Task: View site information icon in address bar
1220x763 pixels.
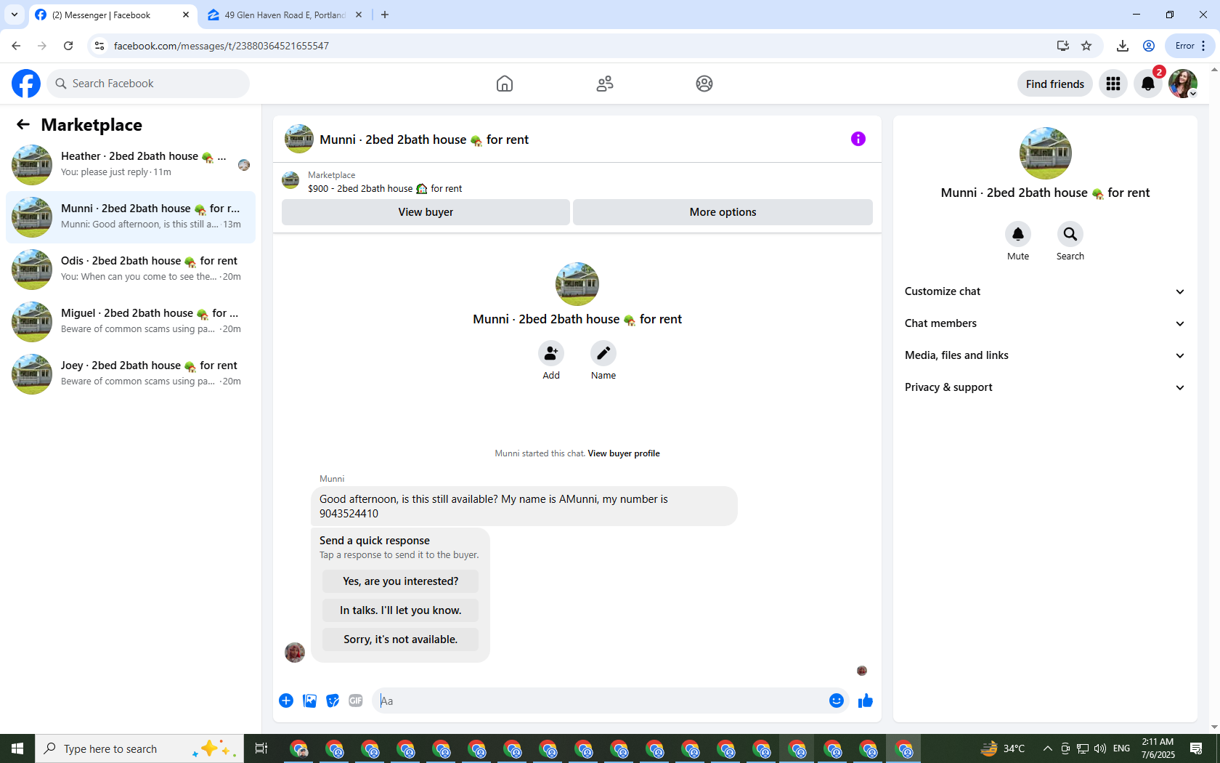Action: [99, 46]
